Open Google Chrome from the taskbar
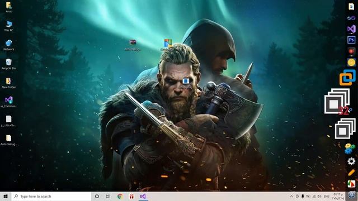 point(120,196)
